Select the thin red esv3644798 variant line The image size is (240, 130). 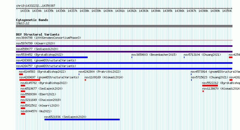[124, 40]
